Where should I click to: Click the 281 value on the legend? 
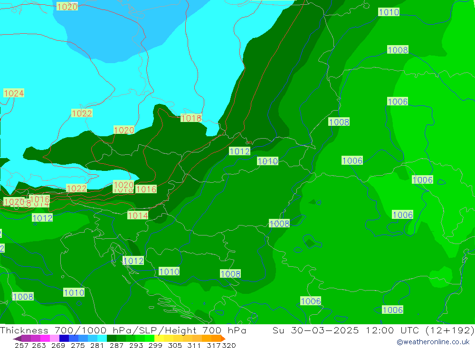pyautogui.click(x=97, y=345)
